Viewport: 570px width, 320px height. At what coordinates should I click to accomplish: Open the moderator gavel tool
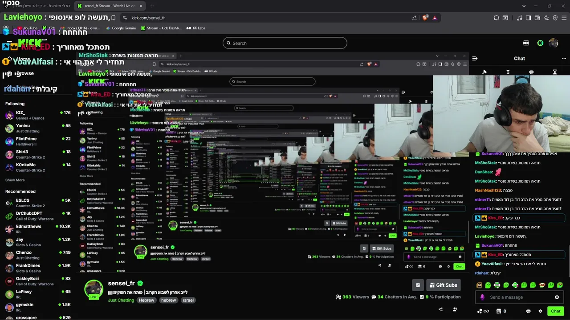pyautogui.click(x=484, y=72)
